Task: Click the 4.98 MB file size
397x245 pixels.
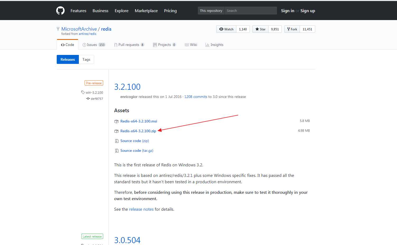Action: point(304,130)
